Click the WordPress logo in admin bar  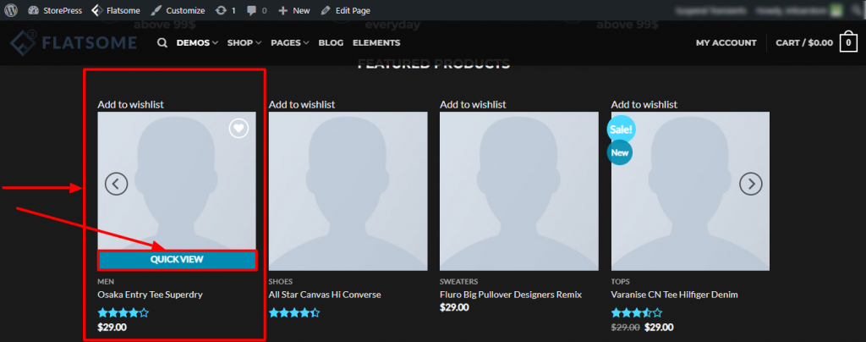coord(11,10)
